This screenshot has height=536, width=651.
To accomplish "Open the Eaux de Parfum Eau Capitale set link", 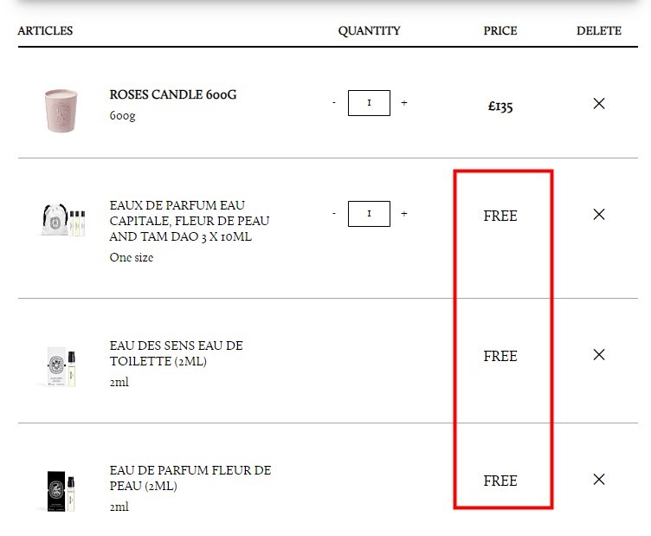I will (x=190, y=221).
